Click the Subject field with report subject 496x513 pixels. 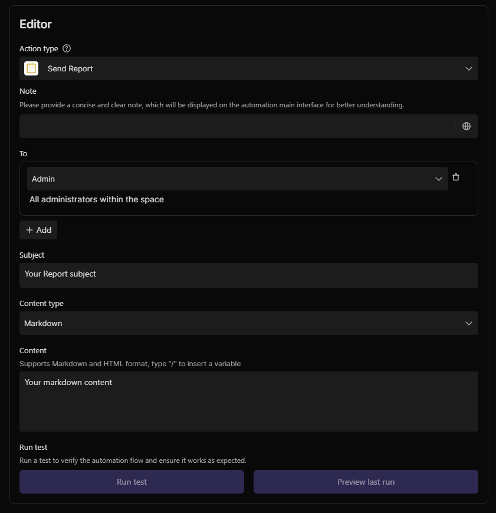tap(248, 275)
